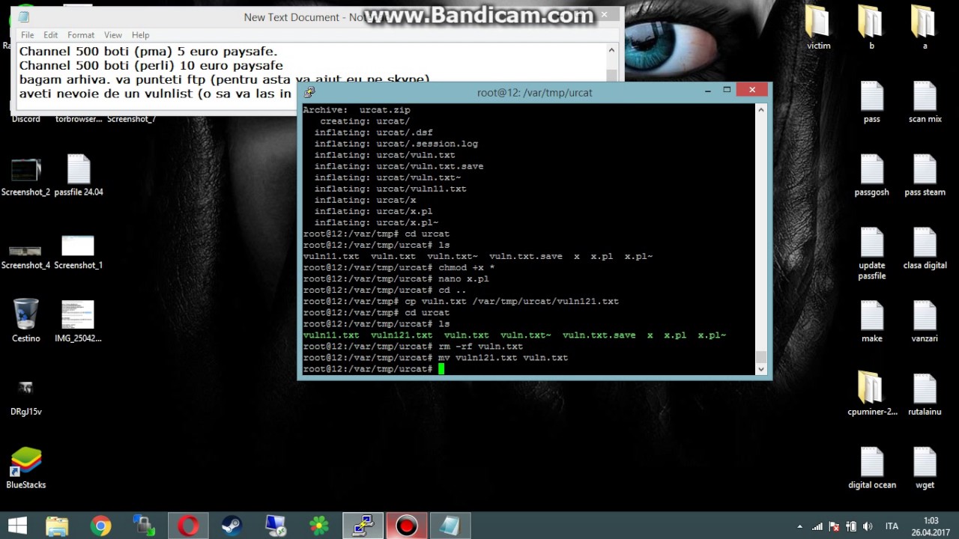Screen dimensions: 959x539
Task: Launch Opera browser from taskbar
Action: [187, 526]
